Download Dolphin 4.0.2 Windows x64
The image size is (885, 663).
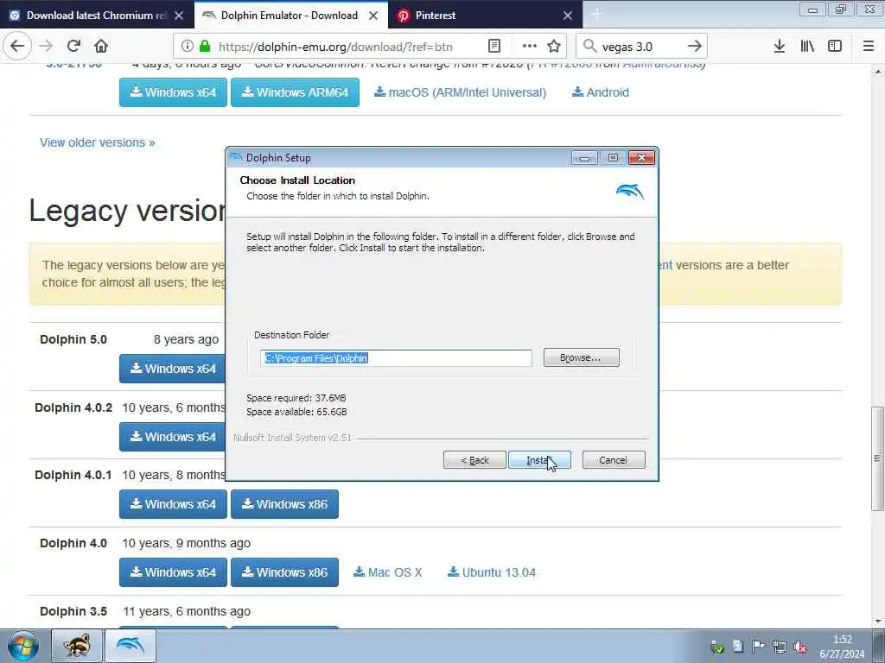173,437
